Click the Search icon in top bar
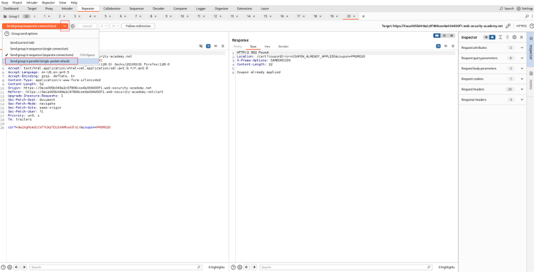Screen dimensions: 536x273 pyautogui.click(x=507, y=9)
